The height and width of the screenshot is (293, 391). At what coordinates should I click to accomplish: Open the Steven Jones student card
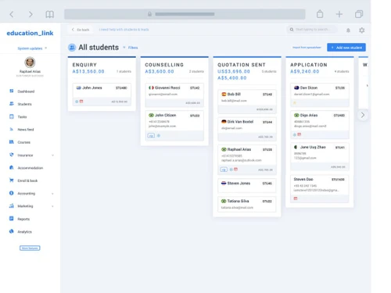pyautogui.click(x=247, y=185)
